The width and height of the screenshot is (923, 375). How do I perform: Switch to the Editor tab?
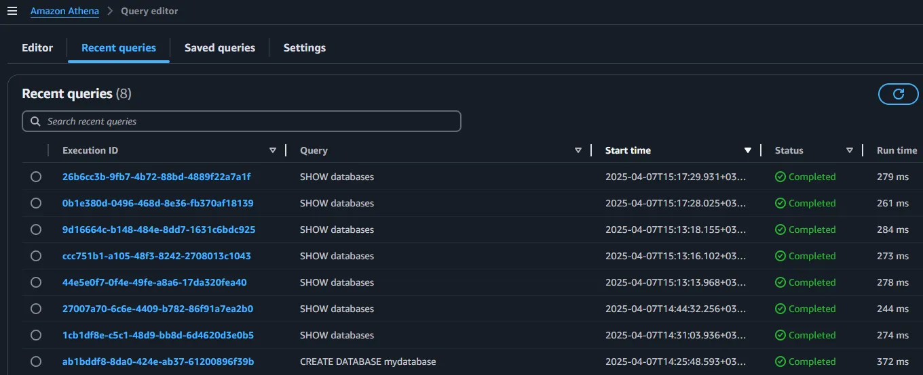click(x=37, y=48)
